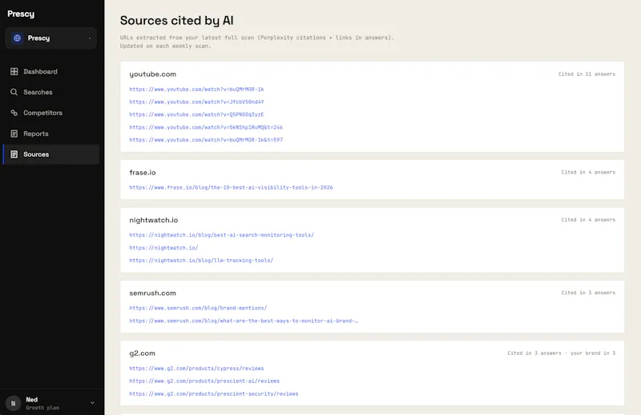Click the globe icon beside Prescy workspace
Screen dimensions: 641x415
[17, 38]
